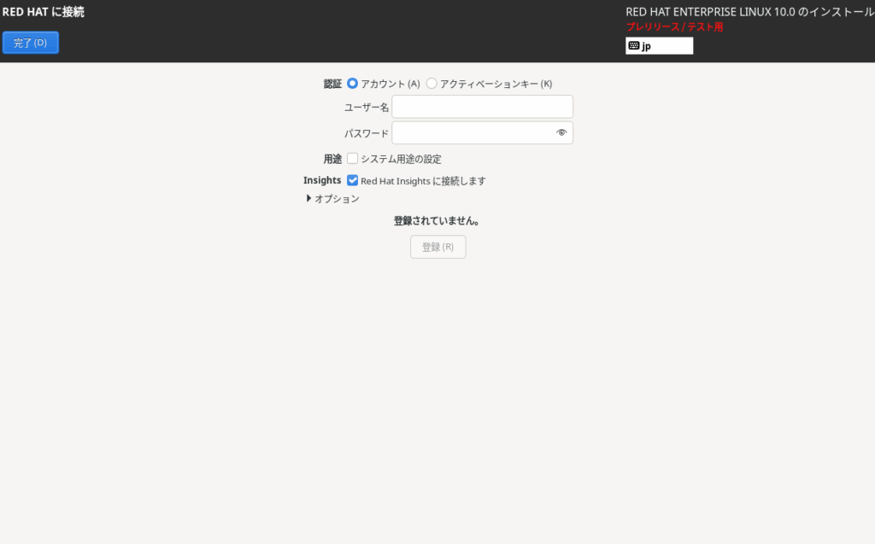Image resolution: width=875 pixels, height=544 pixels.
Task: Click the keyboard icon in layout indicator
Action: coord(633,46)
